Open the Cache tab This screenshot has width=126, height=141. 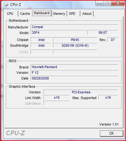coord(25,14)
